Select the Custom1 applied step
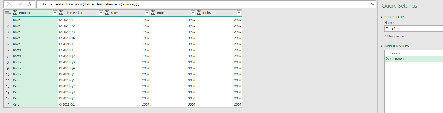This screenshot has height=113, width=443. 414,59
